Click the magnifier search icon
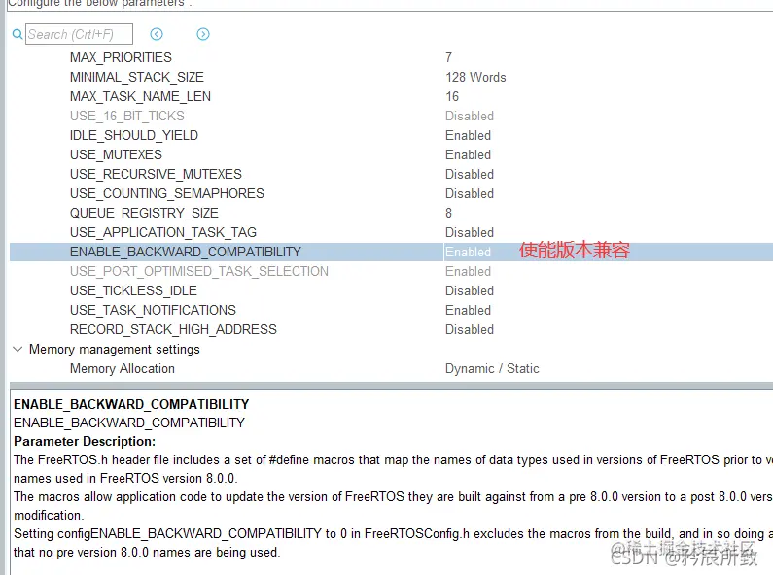Image resolution: width=773 pixels, height=575 pixels. [18, 34]
